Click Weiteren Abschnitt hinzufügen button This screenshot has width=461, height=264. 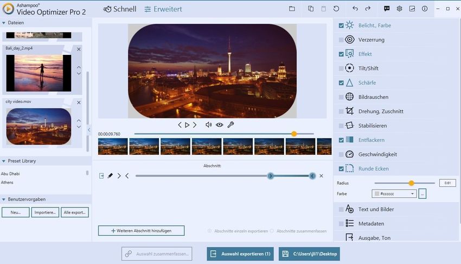pyautogui.click(x=141, y=231)
